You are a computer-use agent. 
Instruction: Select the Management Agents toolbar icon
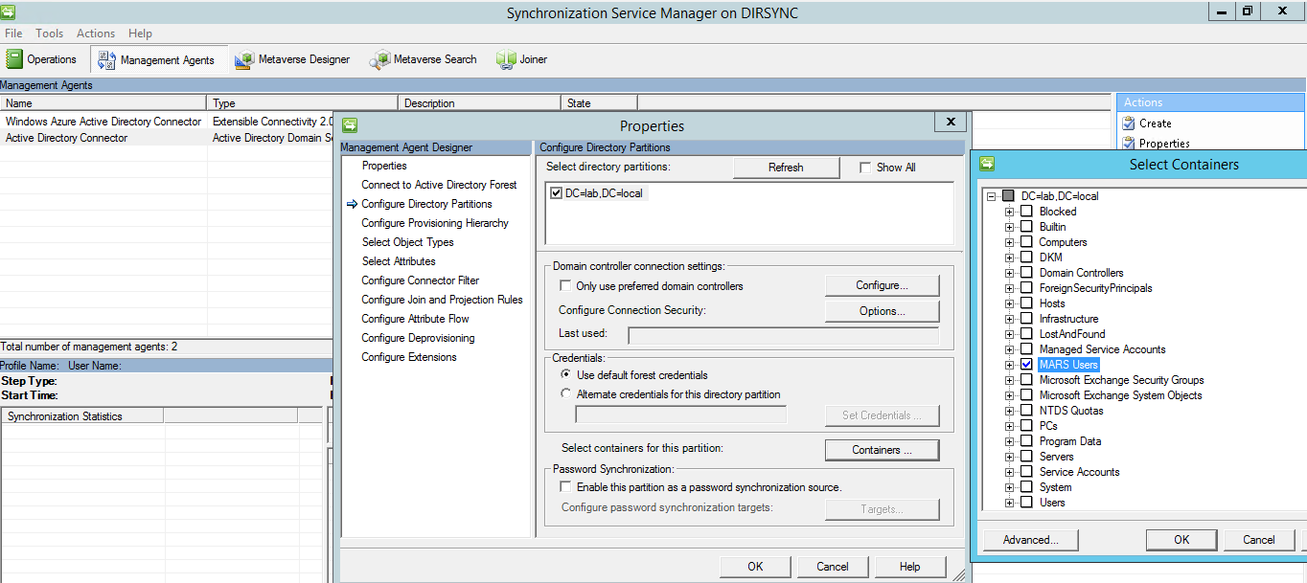pyautogui.click(x=107, y=60)
